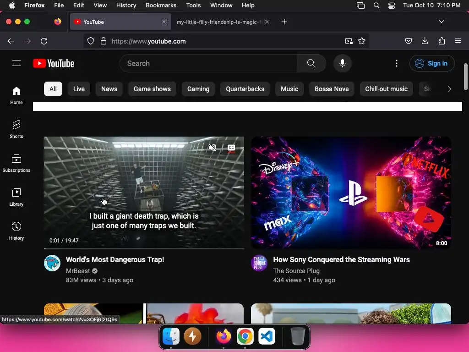Open the Bookmarks menu
The image size is (469, 352).
click(x=161, y=5)
